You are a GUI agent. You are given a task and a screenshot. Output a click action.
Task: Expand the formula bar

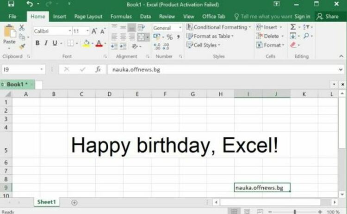(x=341, y=70)
